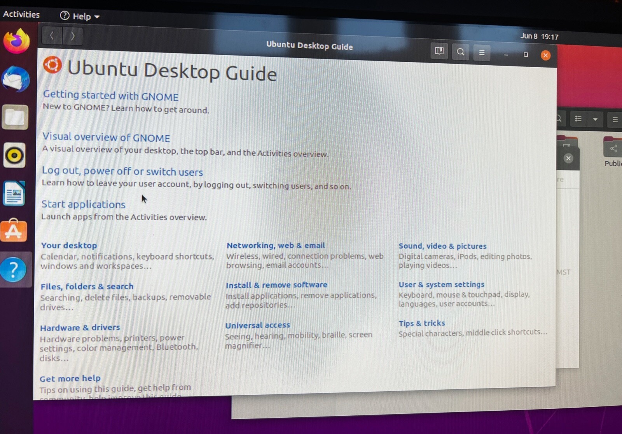Click text 'Launch apps from the Activities overview.'
The height and width of the screenshot is (434, 622).
(124, 217)
